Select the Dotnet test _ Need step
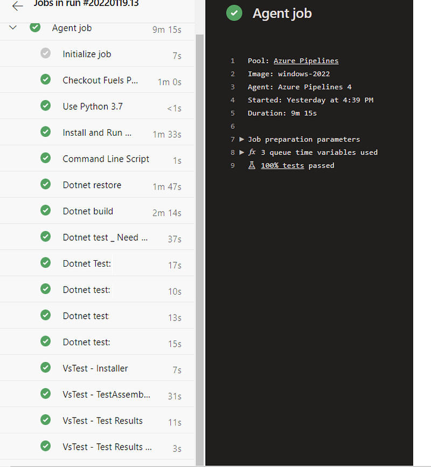 coord(105,238)
